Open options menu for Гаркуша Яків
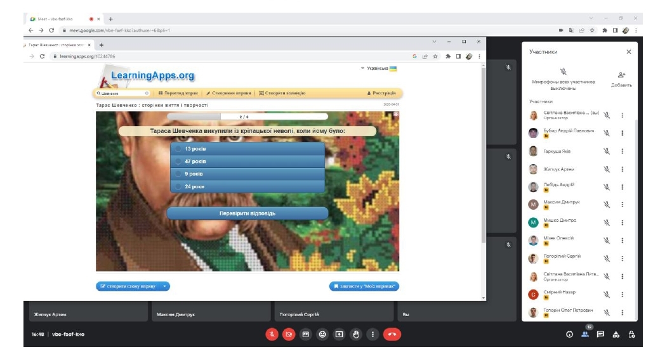 tap(622, 151)
